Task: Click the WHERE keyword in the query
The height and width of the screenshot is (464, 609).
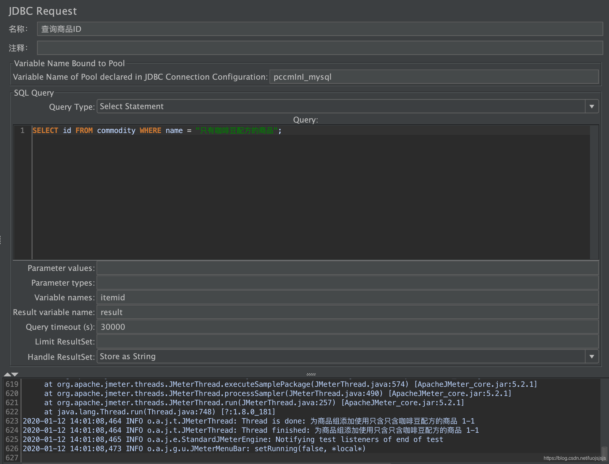Action: coord(150,131)
